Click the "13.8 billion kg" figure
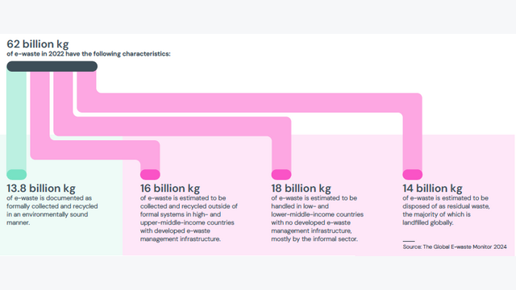Viewport: 516px width, 290px height. (x=41, y=188)
